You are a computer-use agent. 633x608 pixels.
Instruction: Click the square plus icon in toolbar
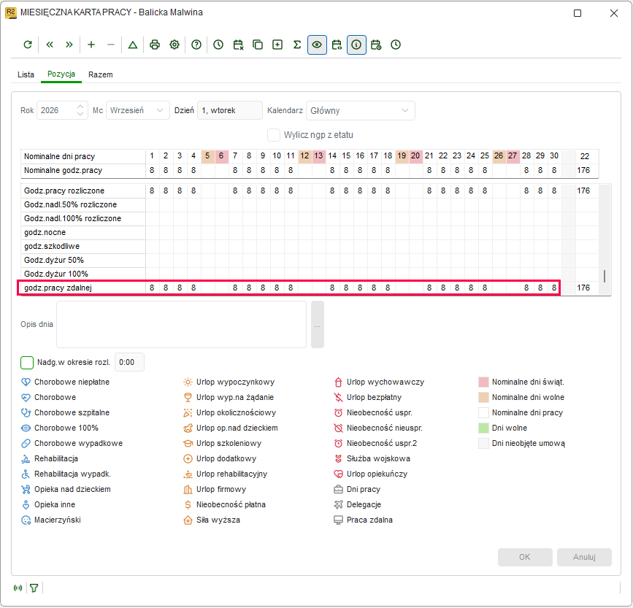click(277, 45)
